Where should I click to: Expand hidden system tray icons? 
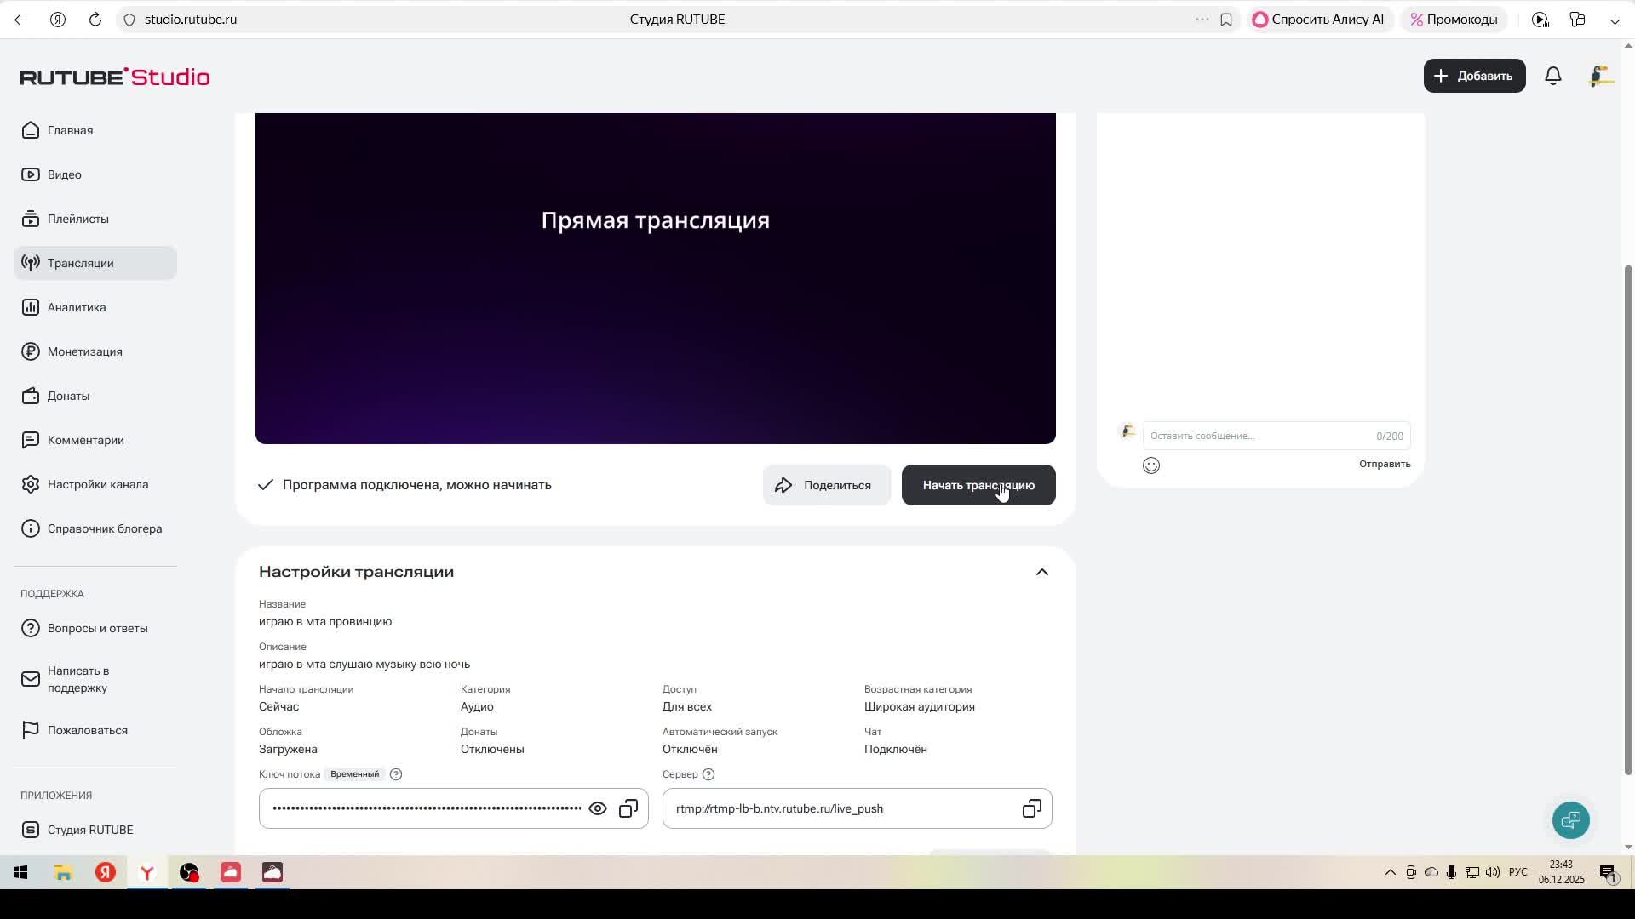pyautogui.click(x=1389, y=872)
